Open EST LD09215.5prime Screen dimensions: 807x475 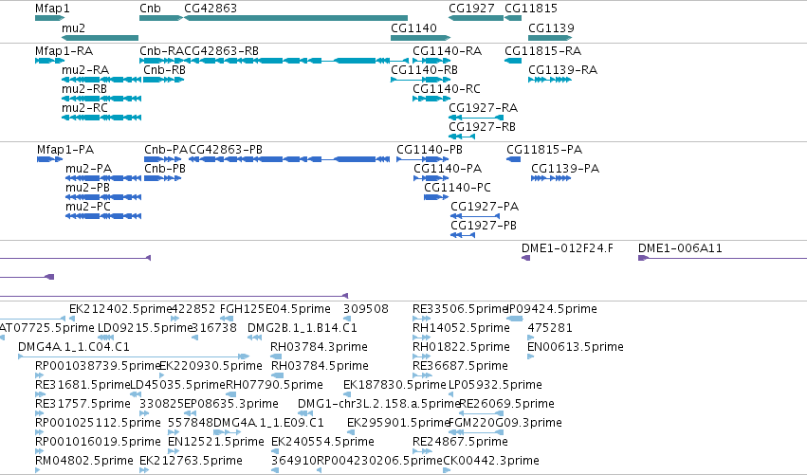(145, 328)
